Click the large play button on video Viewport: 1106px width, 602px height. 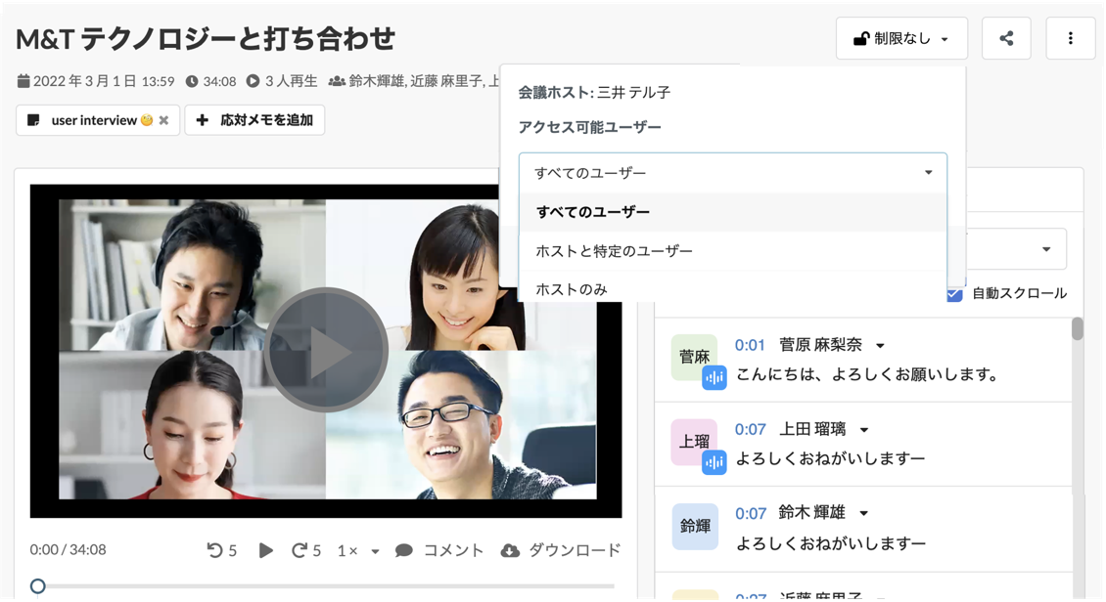[x=326, y=350]
